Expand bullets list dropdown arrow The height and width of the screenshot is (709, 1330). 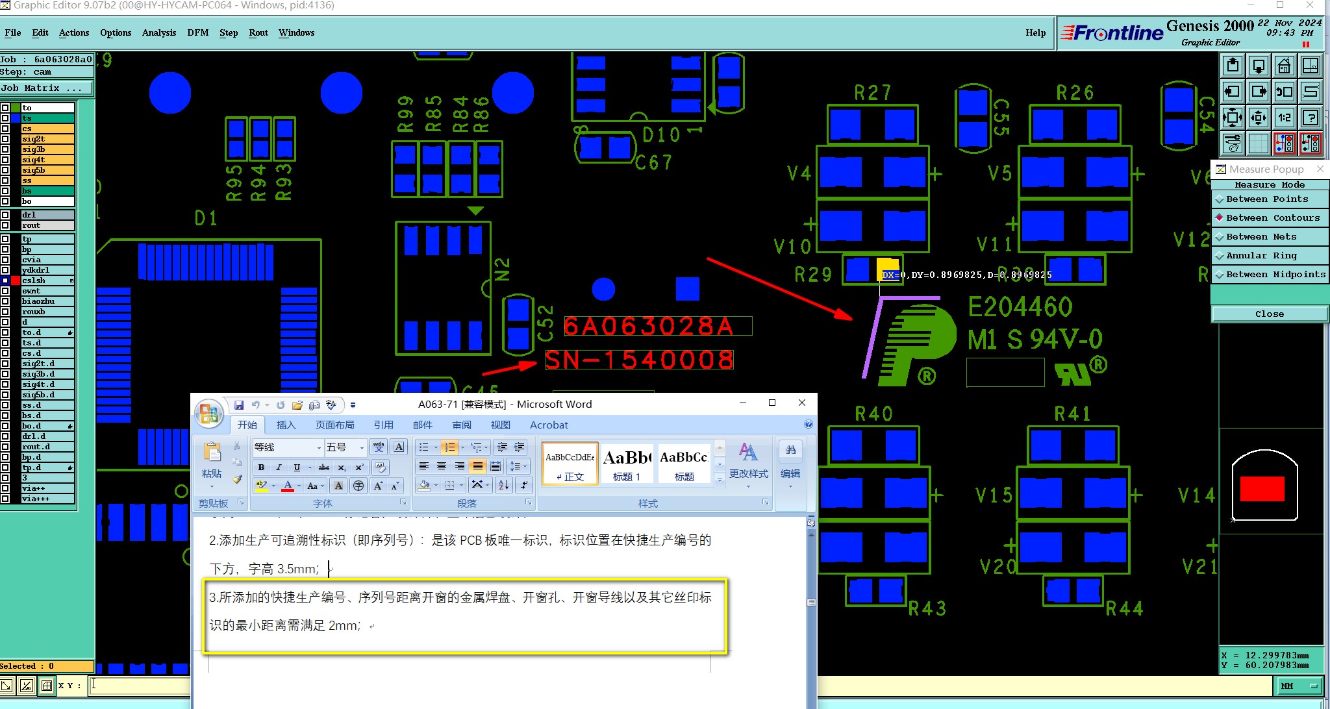point(435,447)
